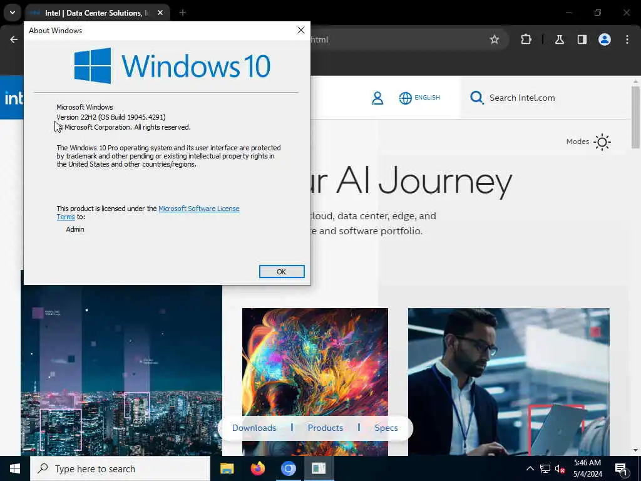Bookmark this page with the star icon
Viewport: 641px width, 481px height.
(x=495, y=39)
